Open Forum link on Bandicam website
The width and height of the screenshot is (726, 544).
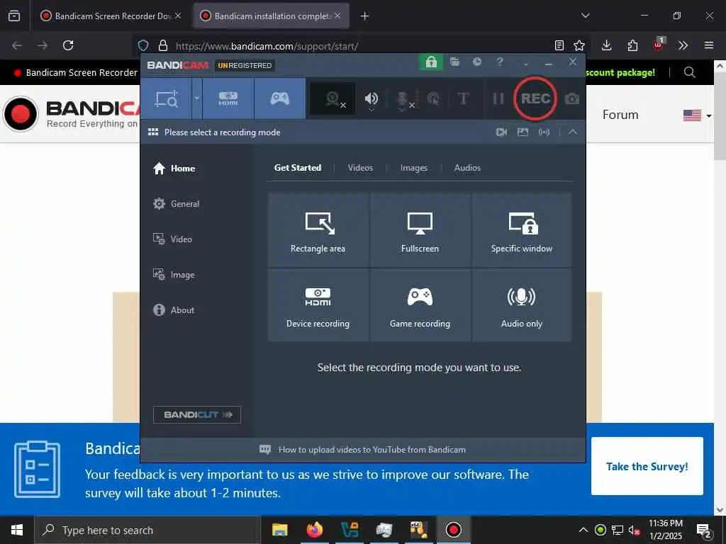pos(620,115)
